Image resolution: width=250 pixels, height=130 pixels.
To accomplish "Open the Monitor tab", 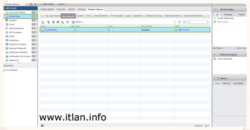I will coord(72,9).
